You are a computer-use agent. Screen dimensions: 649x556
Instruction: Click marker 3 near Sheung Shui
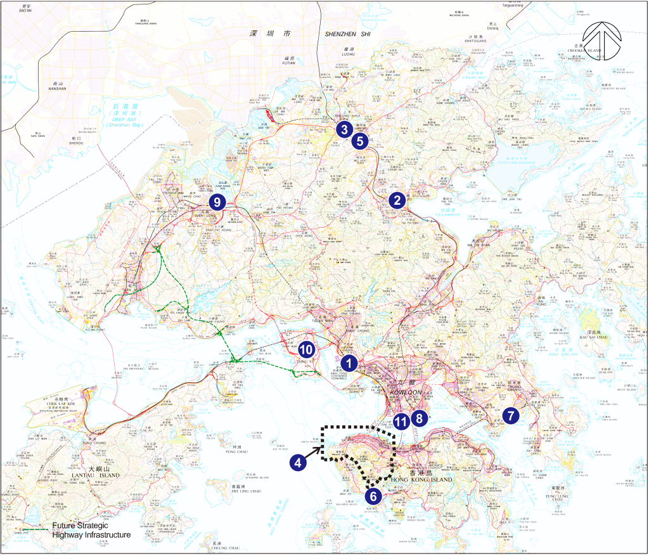click(x=344, y=131)
